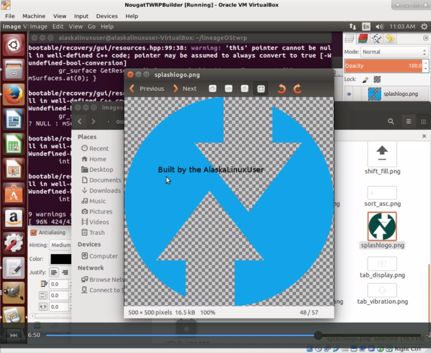
Task: Select the splashlogo.png file thumbnail
Action: click(x=382, y=226)
